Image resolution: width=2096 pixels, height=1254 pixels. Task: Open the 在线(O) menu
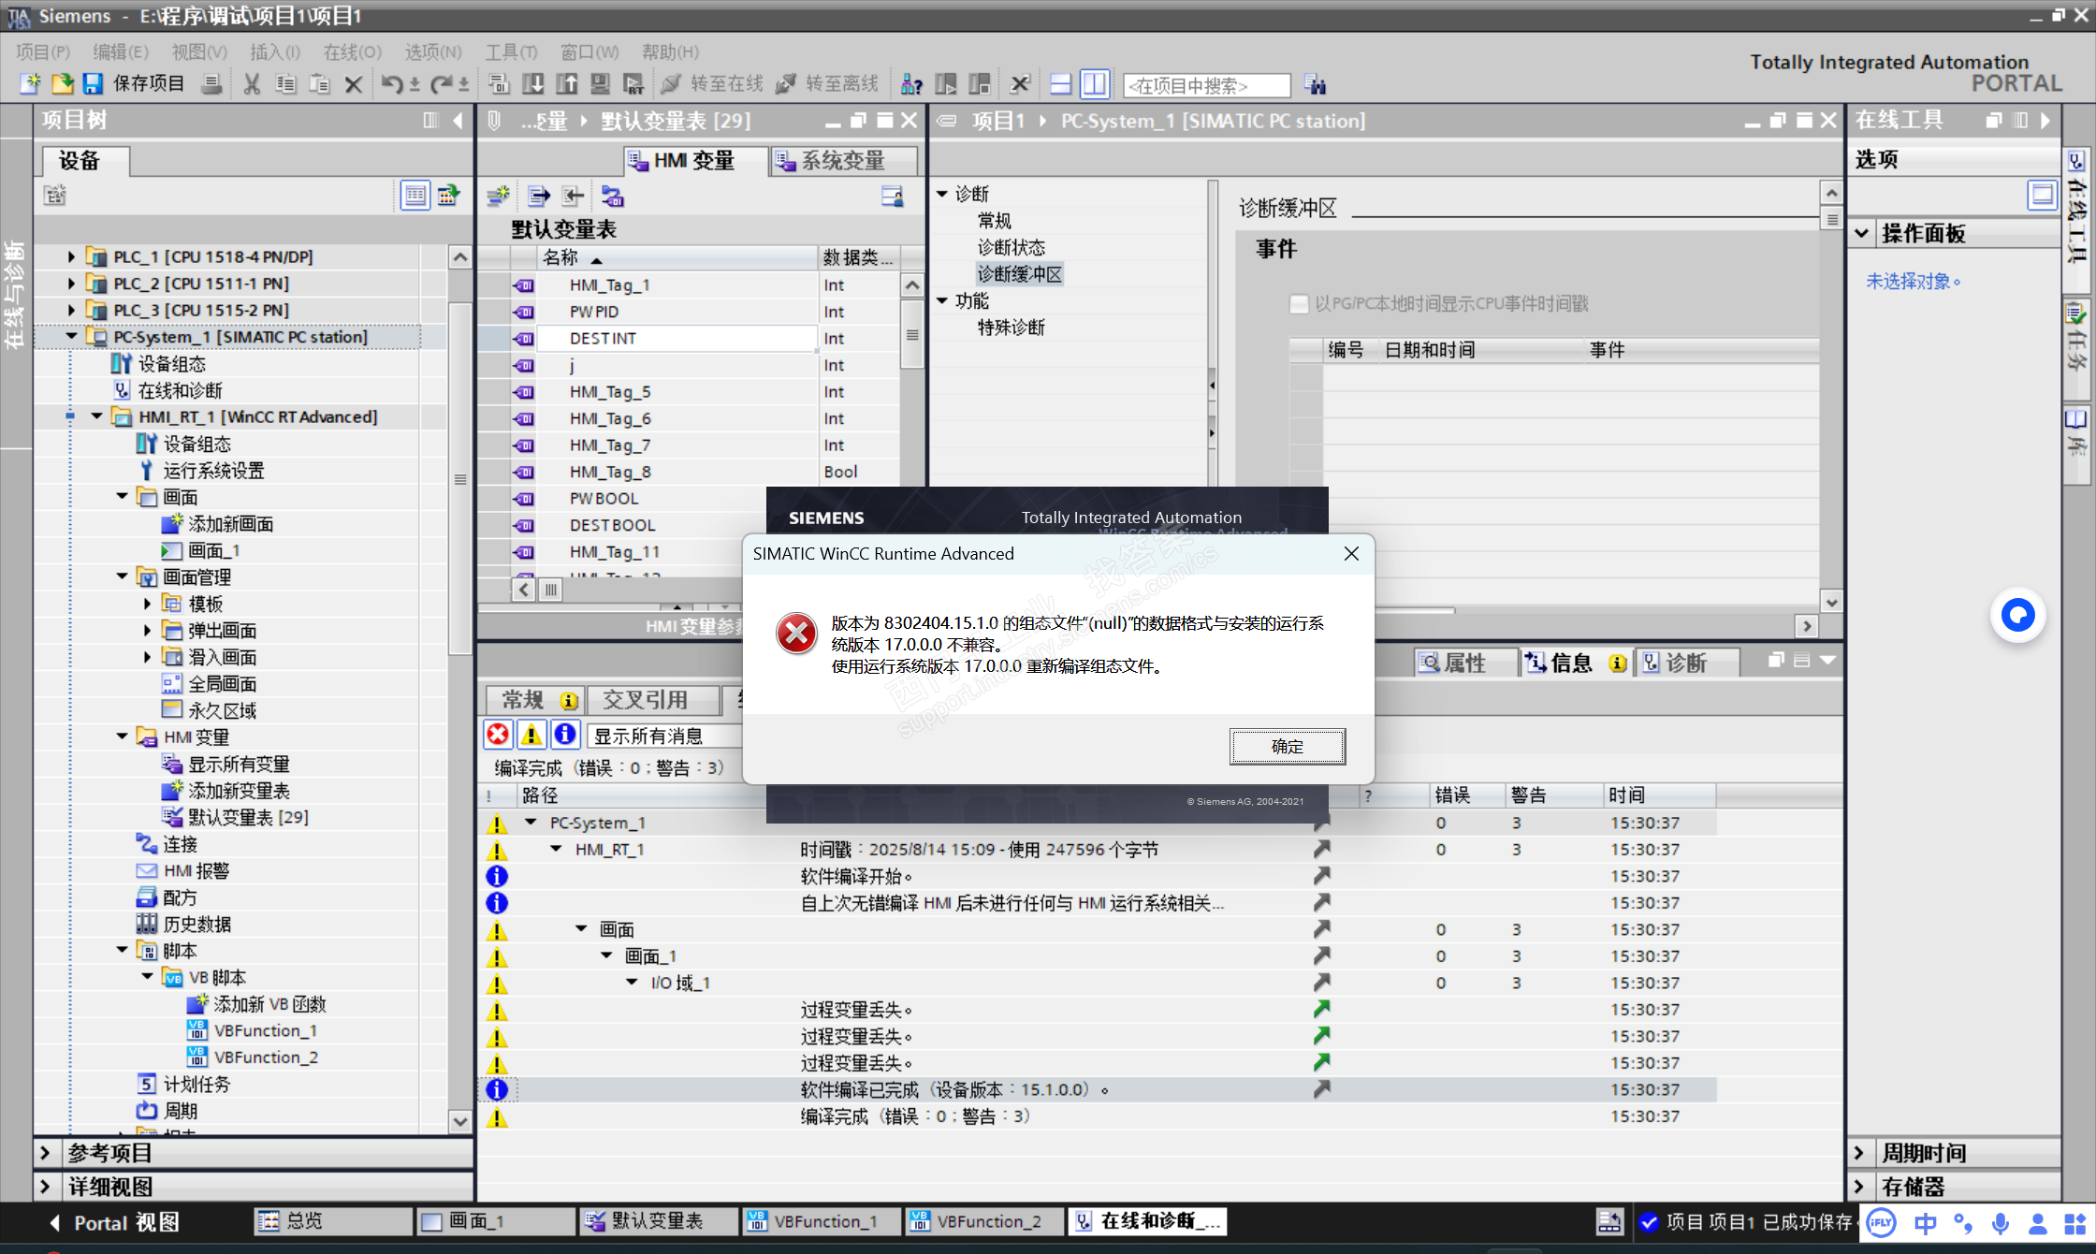click(352, 51)
